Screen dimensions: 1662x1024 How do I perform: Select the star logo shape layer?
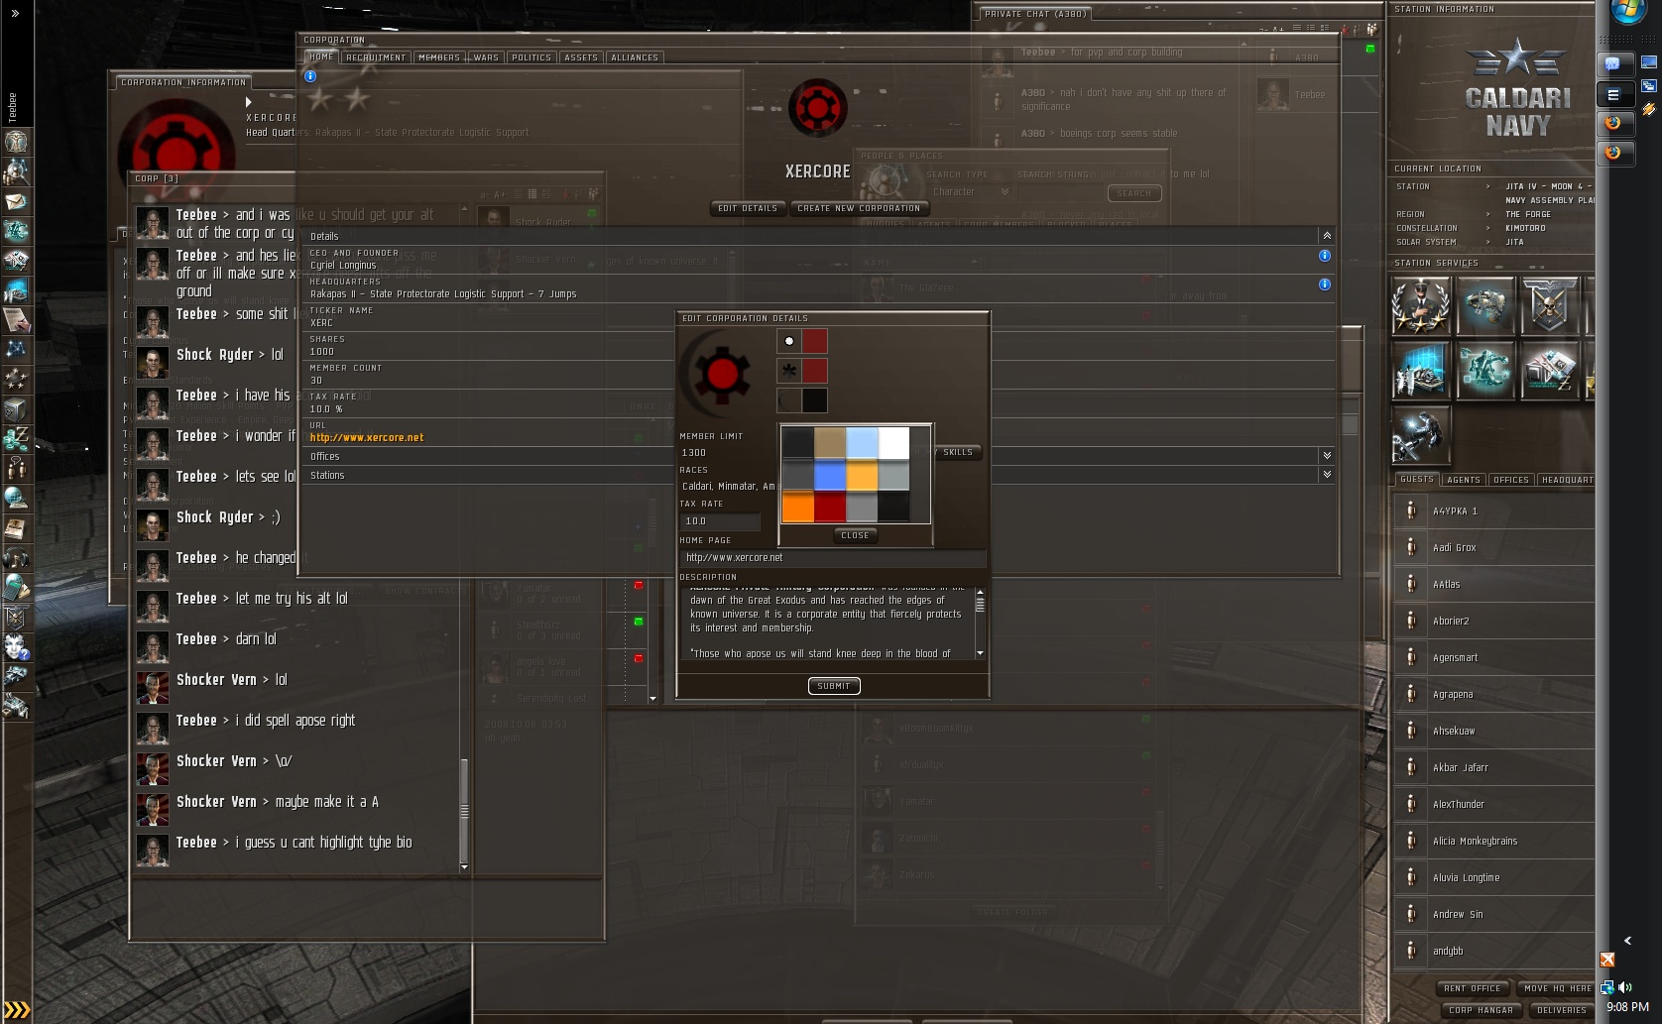coord(789,371)
